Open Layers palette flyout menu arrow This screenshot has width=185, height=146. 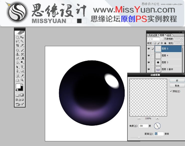(x=183, y=35)
